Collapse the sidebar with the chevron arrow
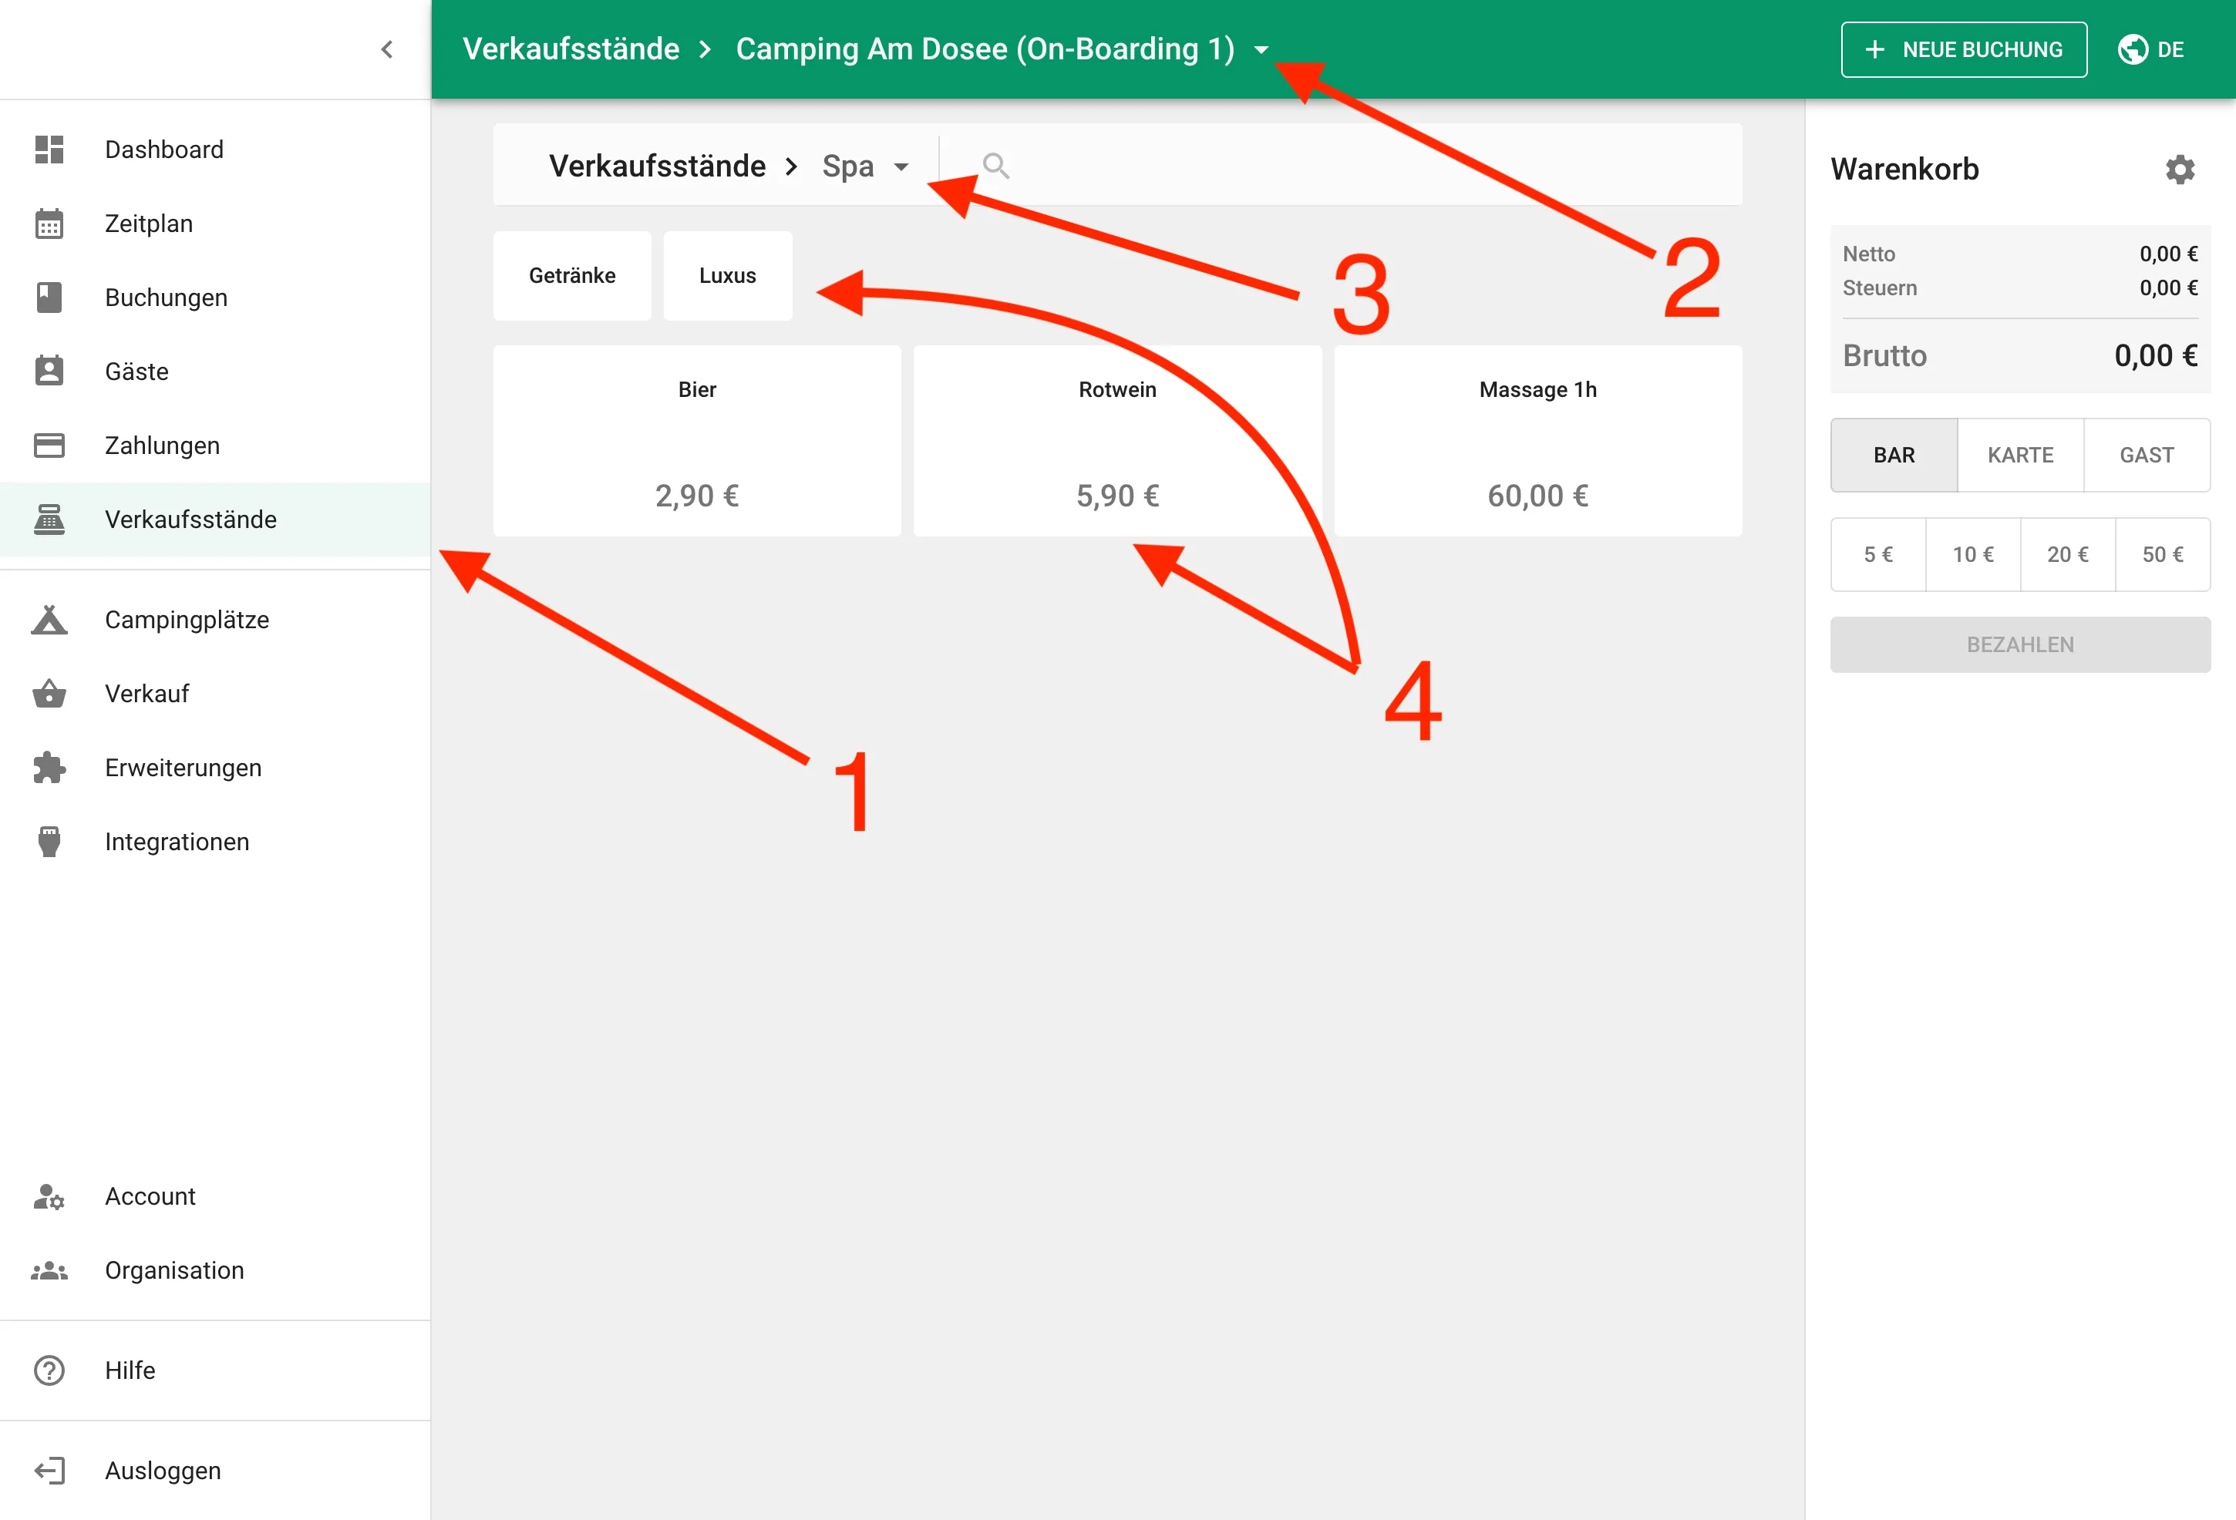 tap(387, 49)
